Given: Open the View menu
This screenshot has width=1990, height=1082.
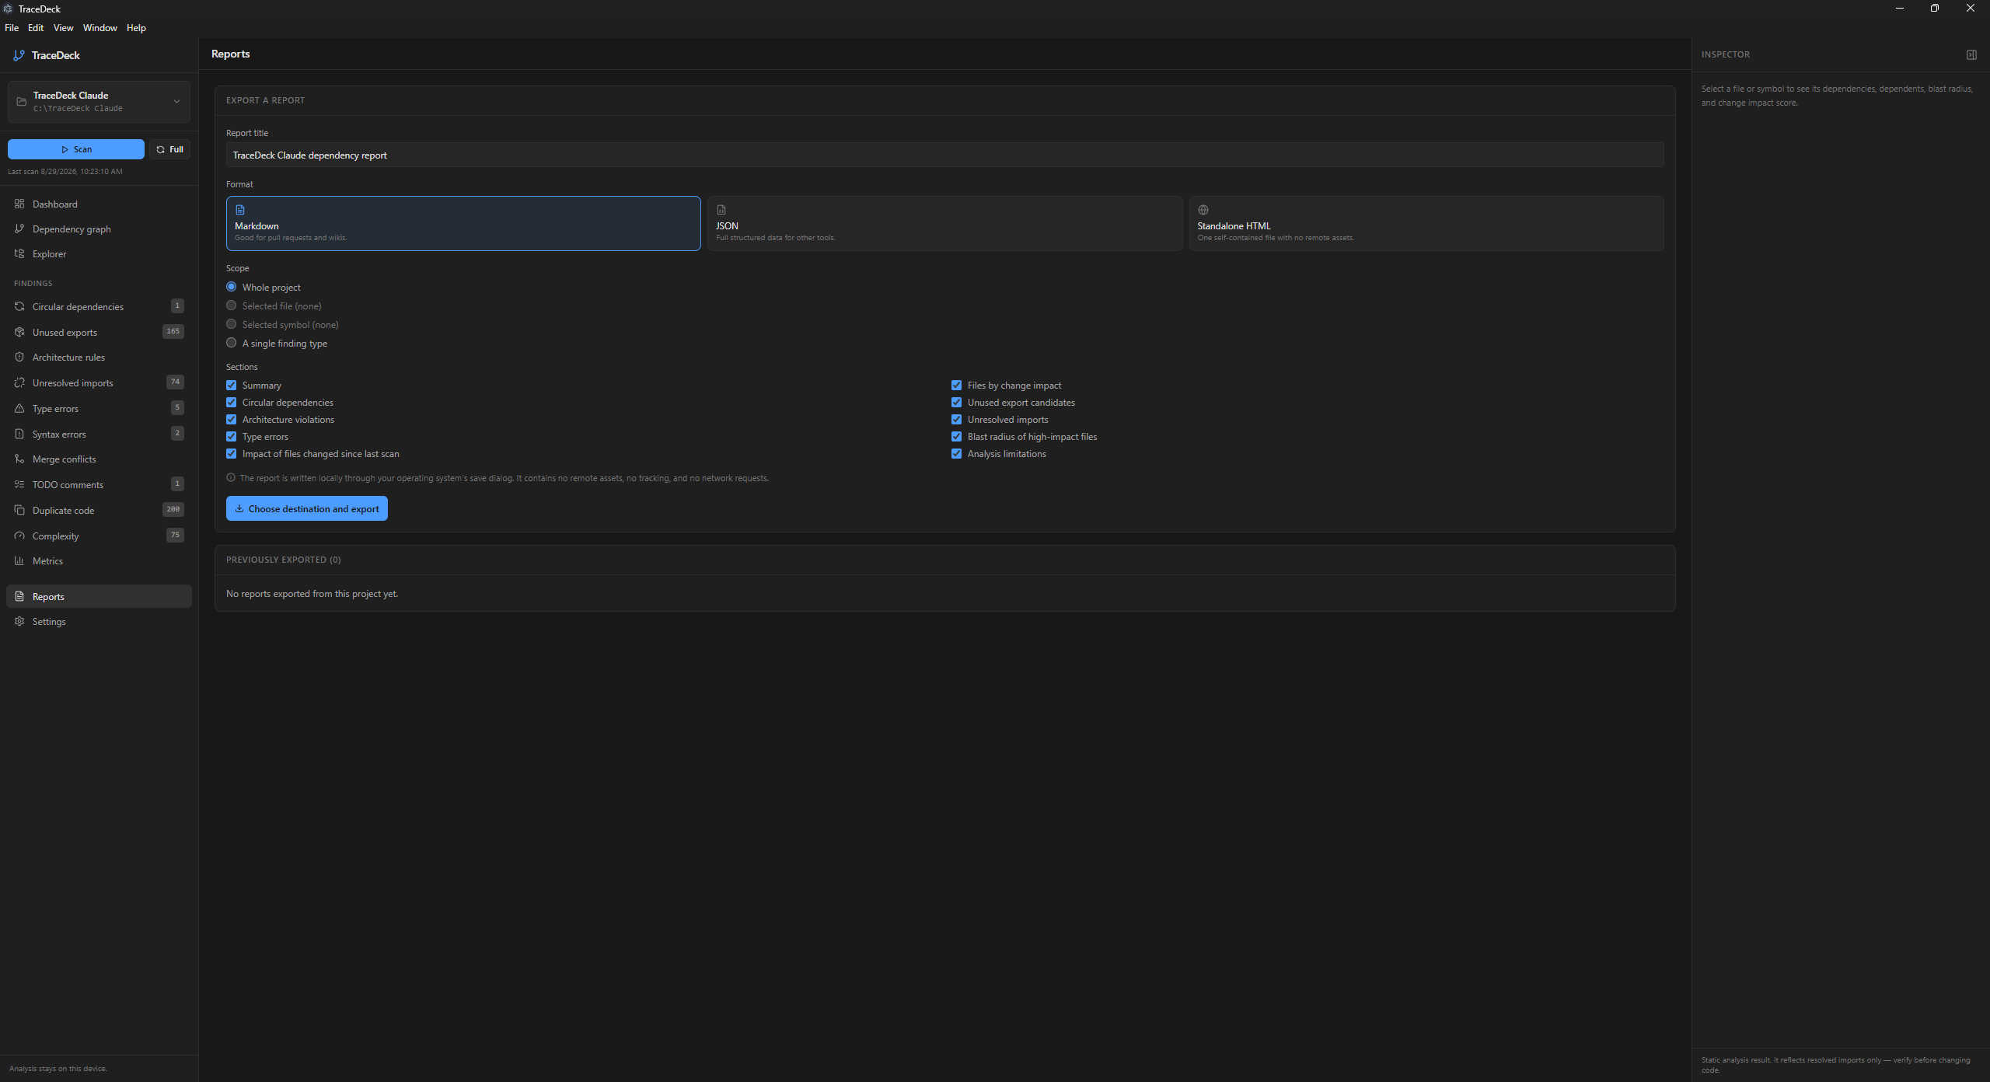Looking at the screenshot, I should (63, 28).
